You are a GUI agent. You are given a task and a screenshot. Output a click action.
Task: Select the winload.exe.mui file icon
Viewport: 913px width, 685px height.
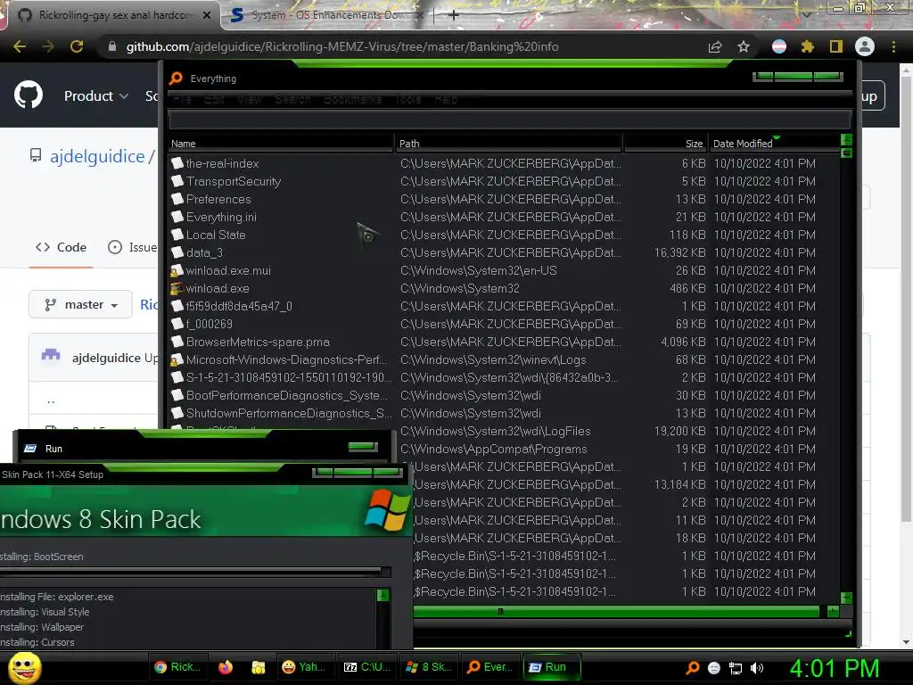tap(177, 270)
